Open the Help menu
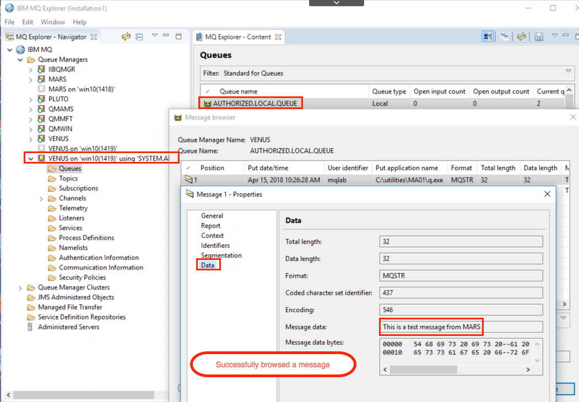The image size is (579, 402). [x=79, y=22]
